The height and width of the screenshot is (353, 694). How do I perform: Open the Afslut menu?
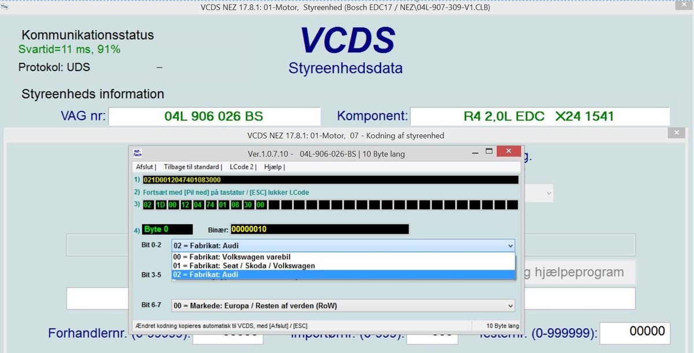[145, 167]
